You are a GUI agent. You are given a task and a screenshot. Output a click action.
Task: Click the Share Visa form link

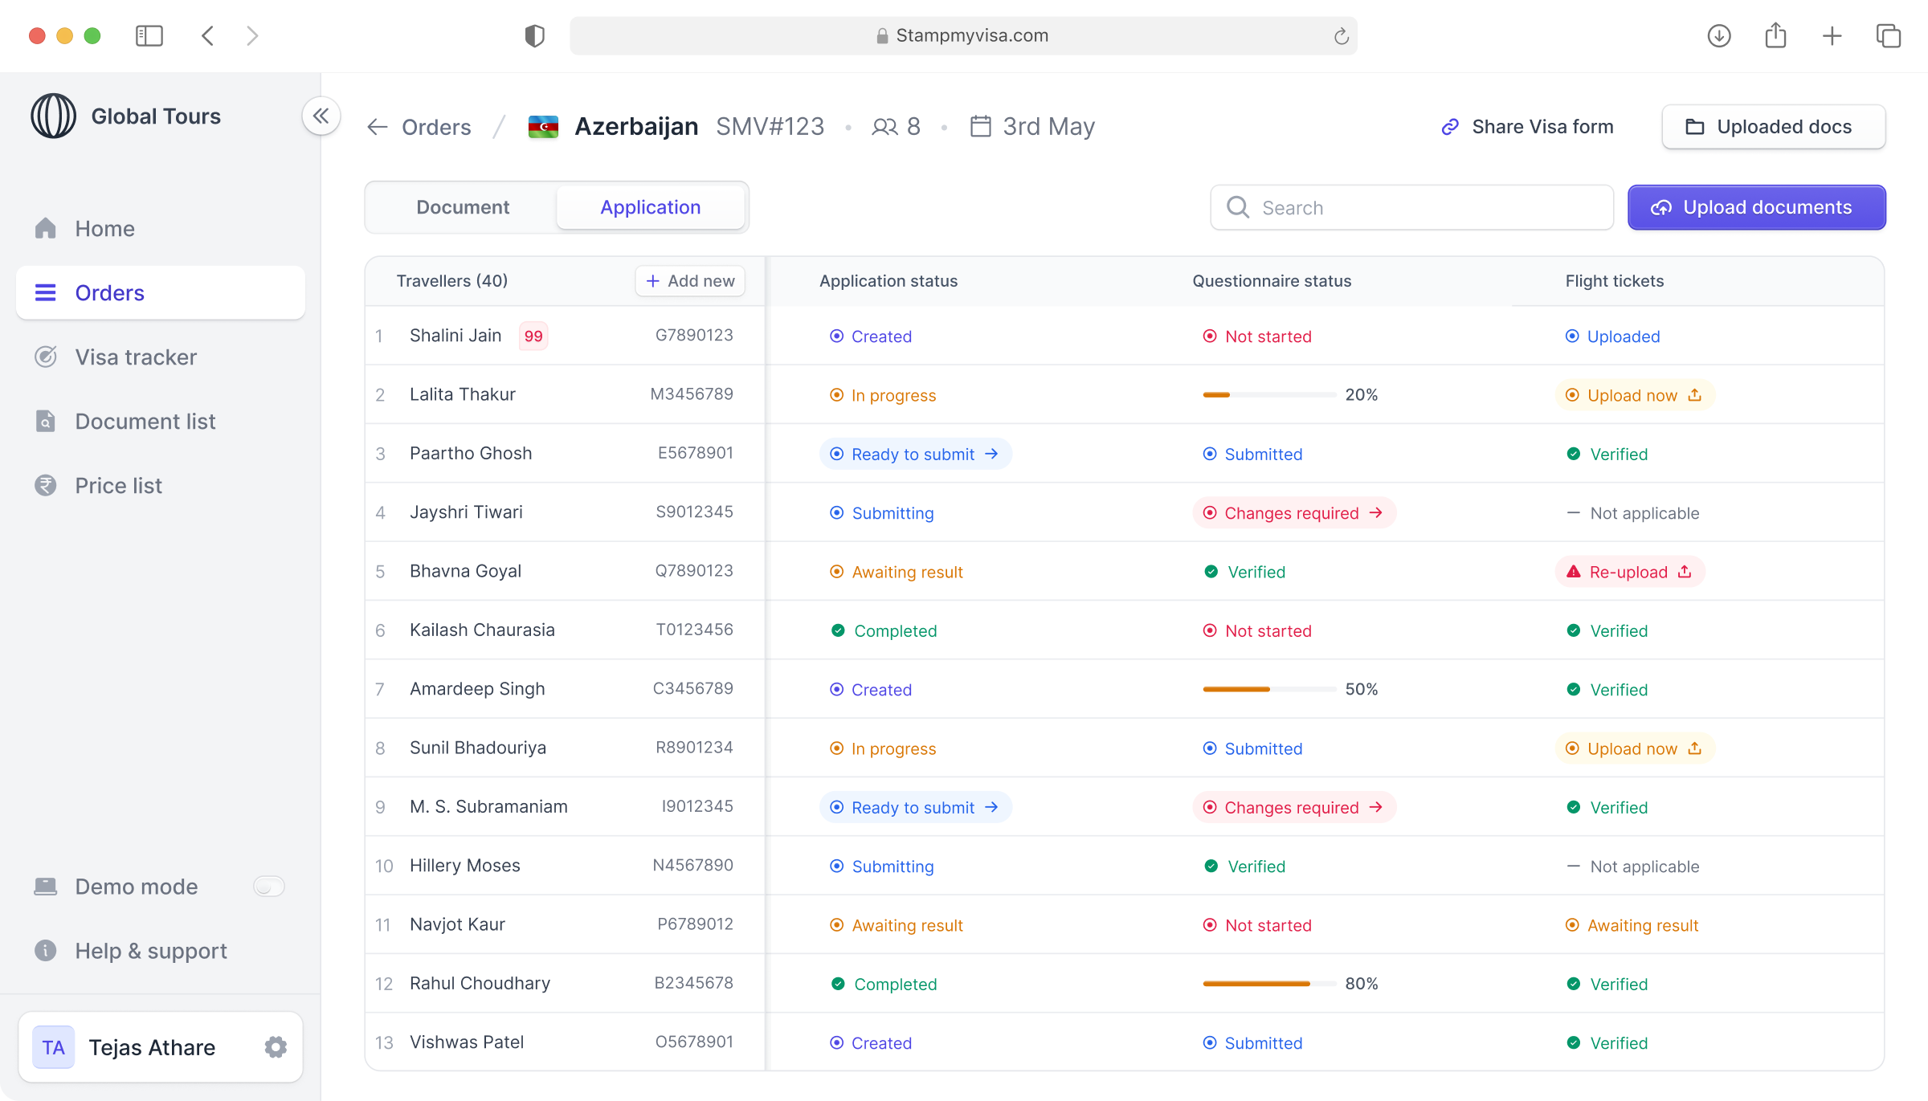tap(1527, 127)
